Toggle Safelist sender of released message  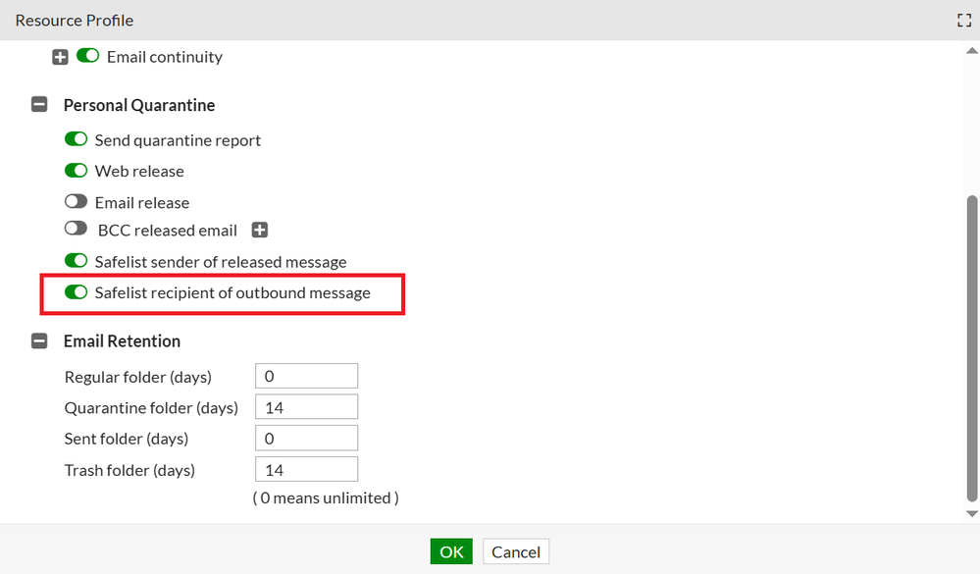pyautogui.click(x=76, y=262)
